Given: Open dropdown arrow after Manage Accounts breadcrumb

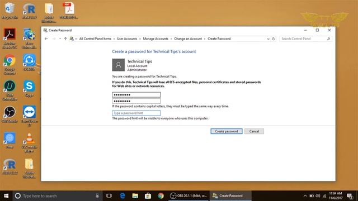Looking at the screenshot, I should [x=171, y=39].
